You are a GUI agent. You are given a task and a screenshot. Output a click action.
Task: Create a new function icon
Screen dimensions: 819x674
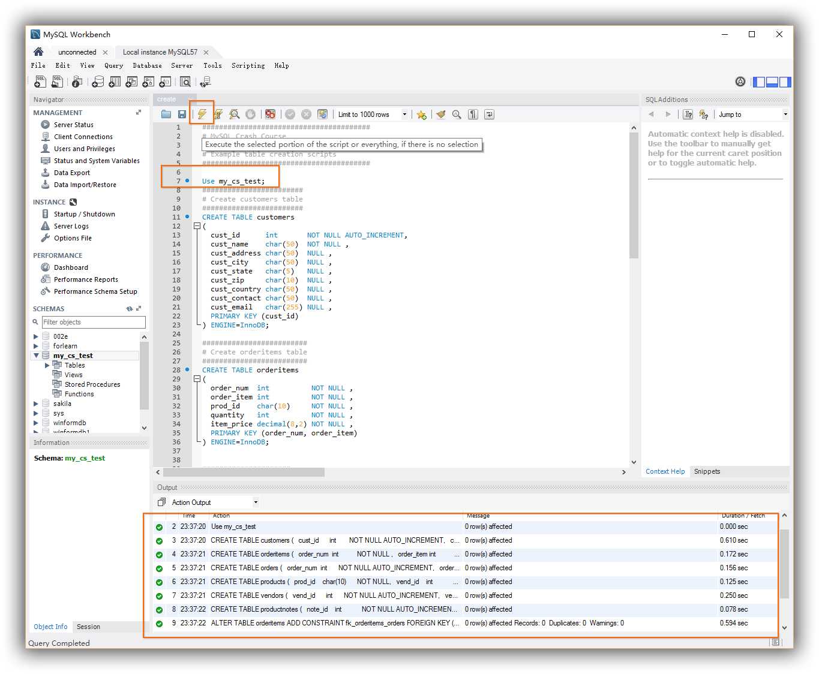(x=165, y=82)
